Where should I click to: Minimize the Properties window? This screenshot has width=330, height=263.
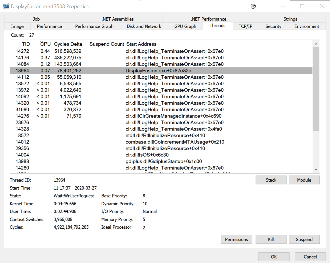tap(283, 6)
